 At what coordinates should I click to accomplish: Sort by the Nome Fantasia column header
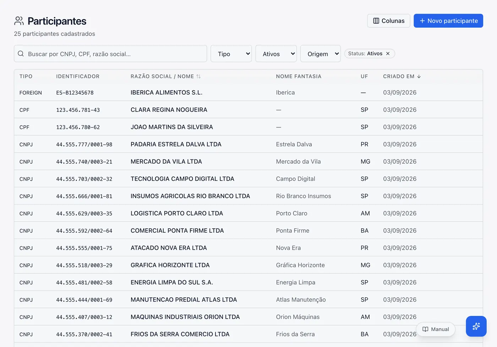pyautogui.click(x=299, y=76)
